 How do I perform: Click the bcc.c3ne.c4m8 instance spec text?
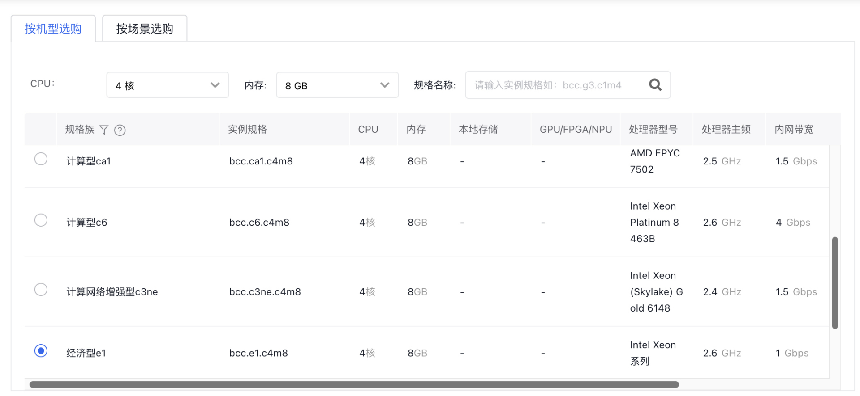point(265,292)
